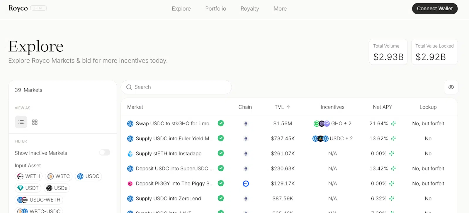The image size is (469, 213).
Task: Filter markets by USDT input asset
Action: pos(28,188)
